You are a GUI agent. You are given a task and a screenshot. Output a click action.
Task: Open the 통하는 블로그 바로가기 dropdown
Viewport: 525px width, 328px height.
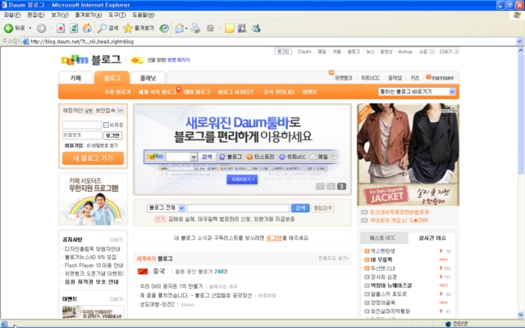452,92
